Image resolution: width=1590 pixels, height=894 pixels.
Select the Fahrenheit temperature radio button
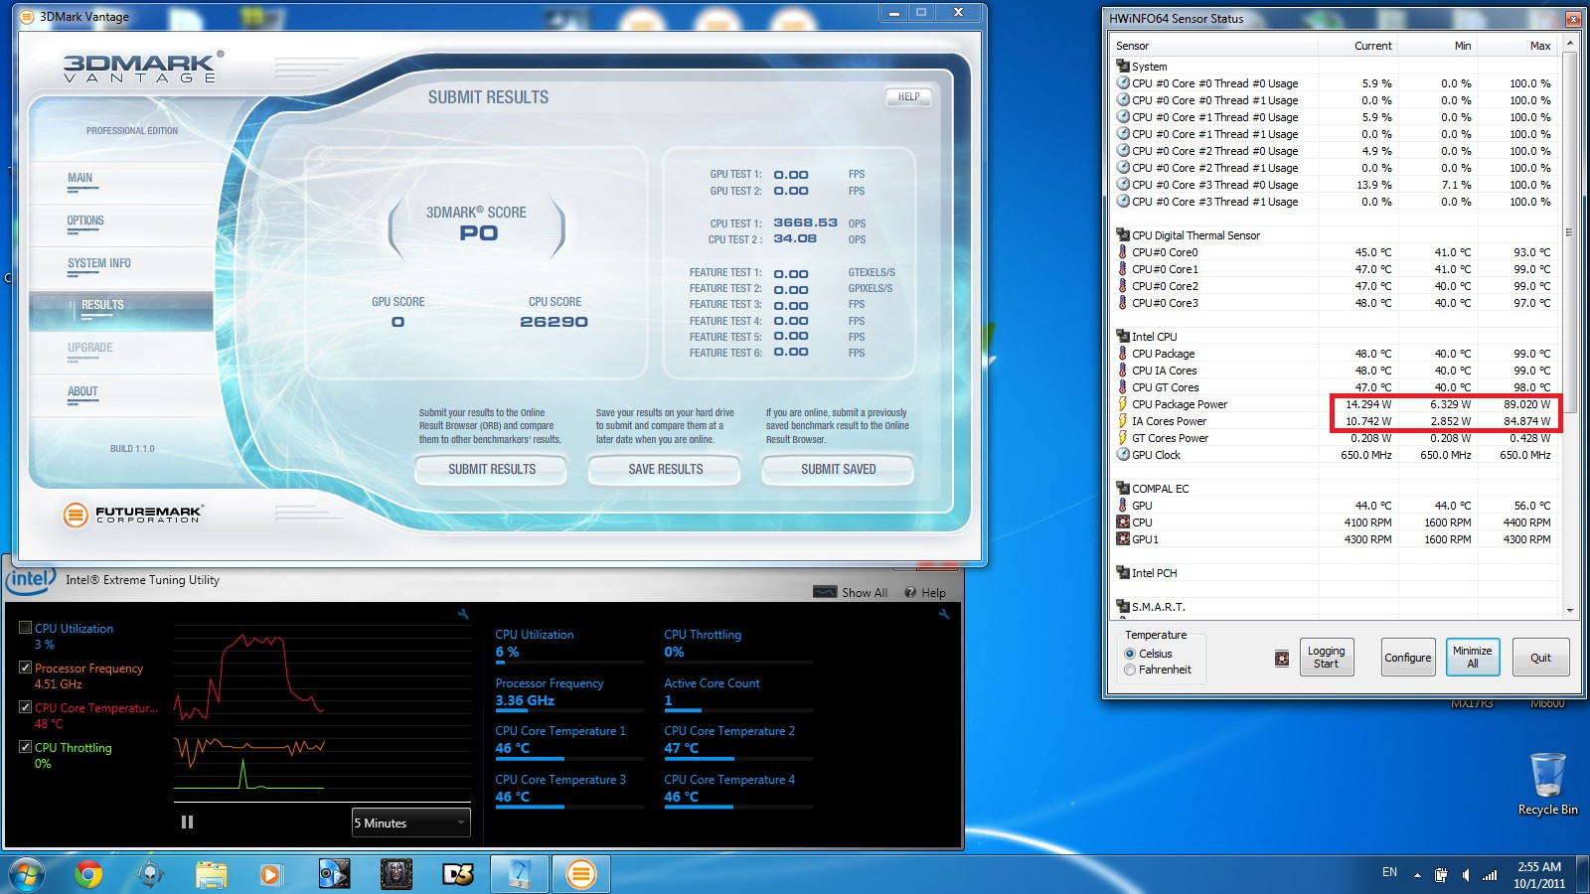1130,670
